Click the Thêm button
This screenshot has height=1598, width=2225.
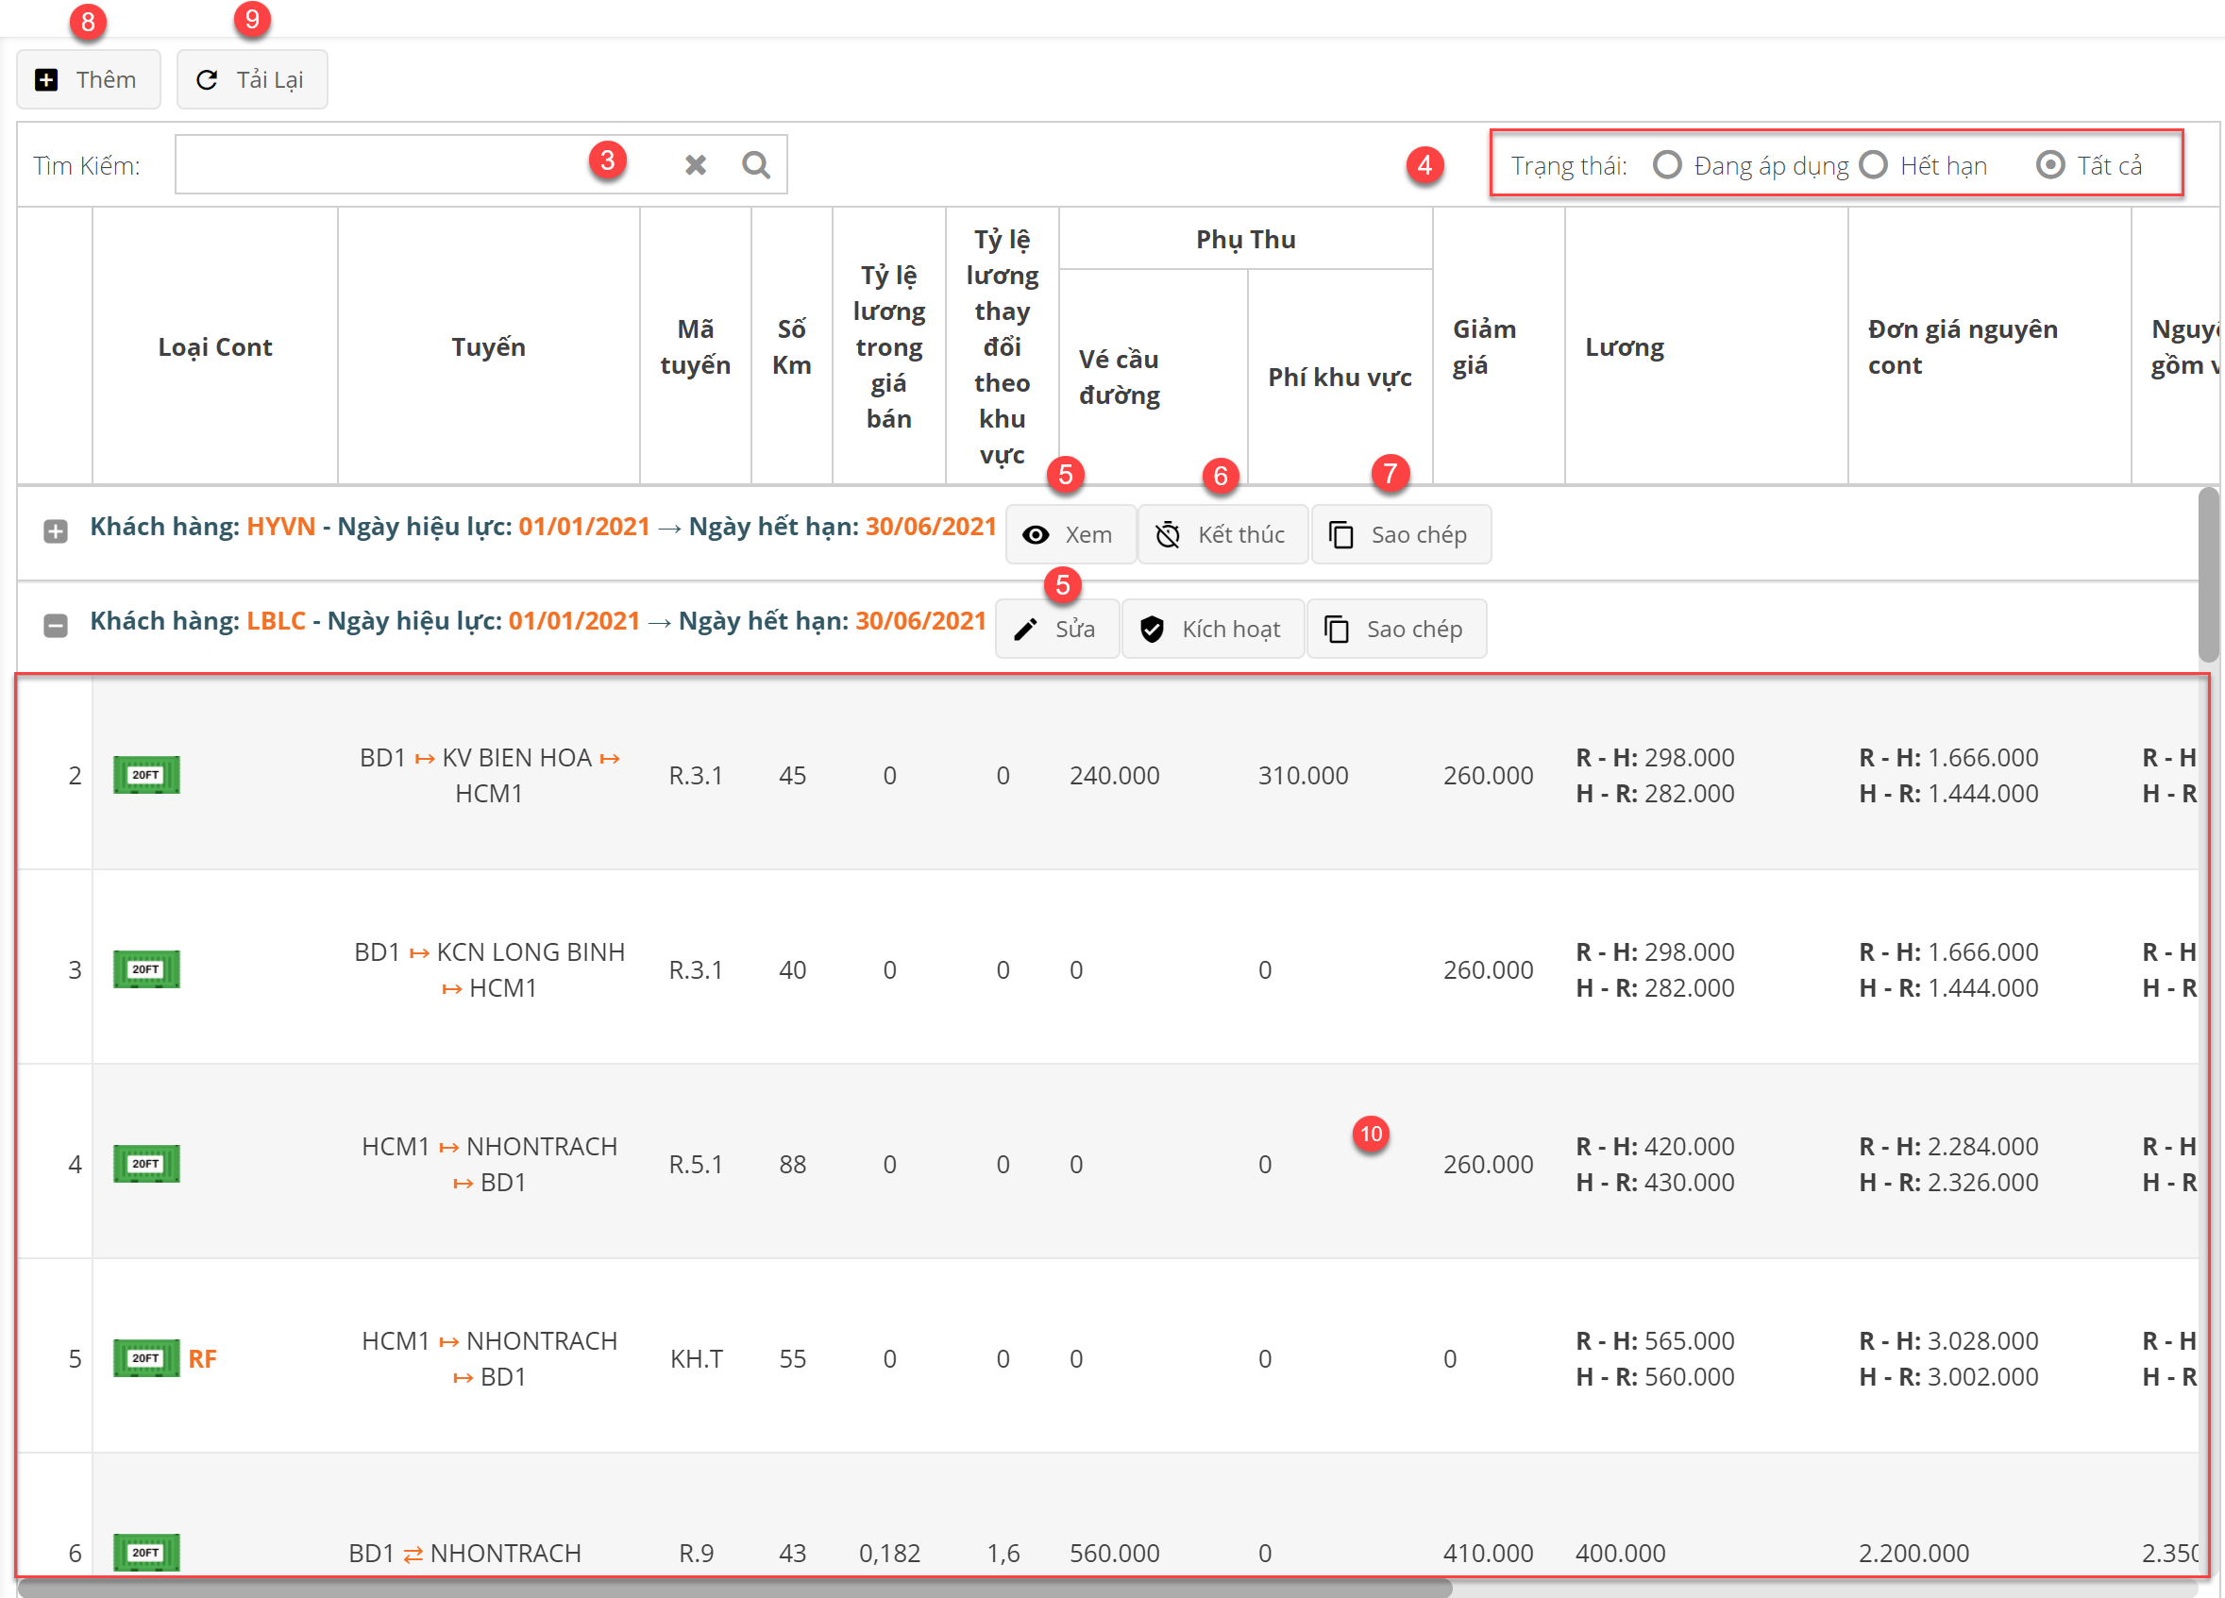89,79
